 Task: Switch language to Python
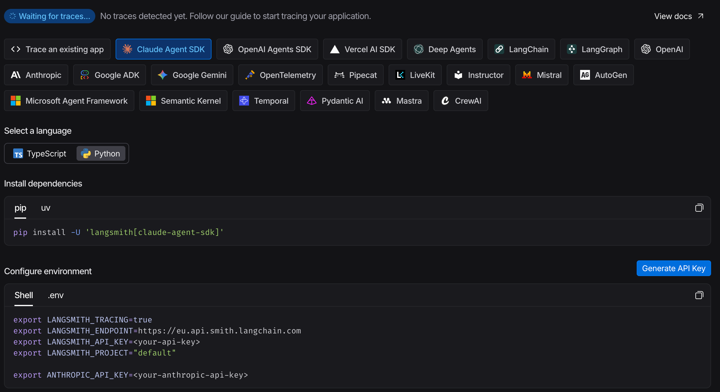click(x=101, y=153)
